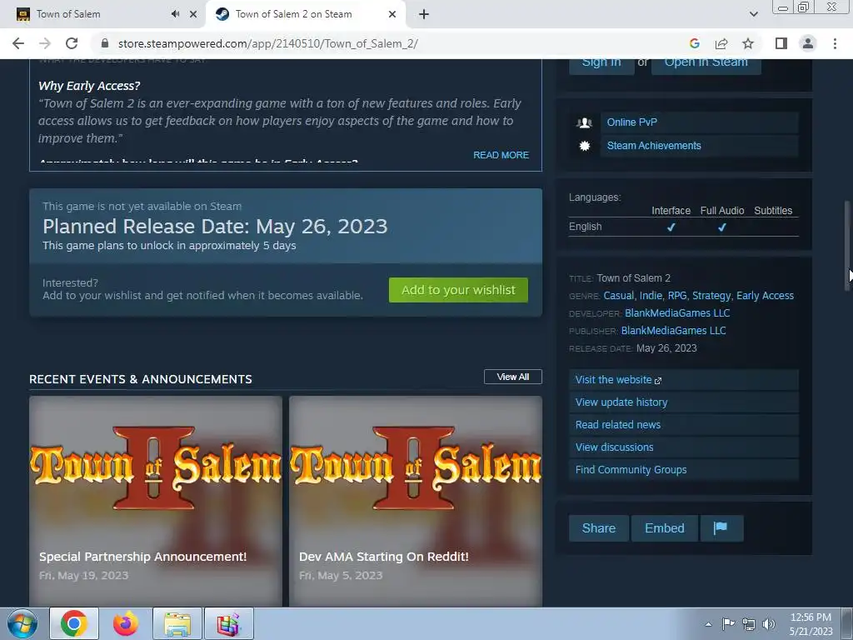853x640 pixels.
Task: Open File Explorer from the taskbar
Action: [177, 623]
